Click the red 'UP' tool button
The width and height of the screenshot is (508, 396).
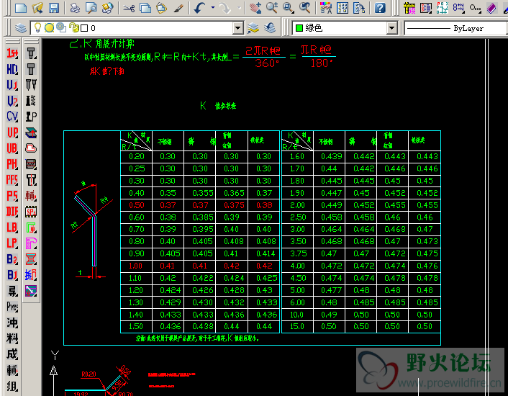12,132
